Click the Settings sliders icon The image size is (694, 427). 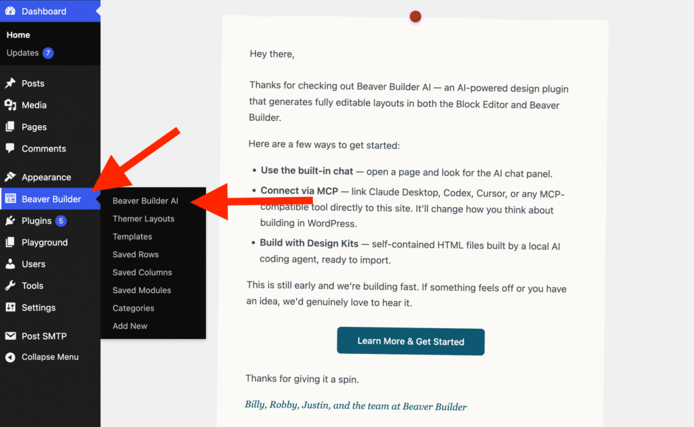coord(10,307)
